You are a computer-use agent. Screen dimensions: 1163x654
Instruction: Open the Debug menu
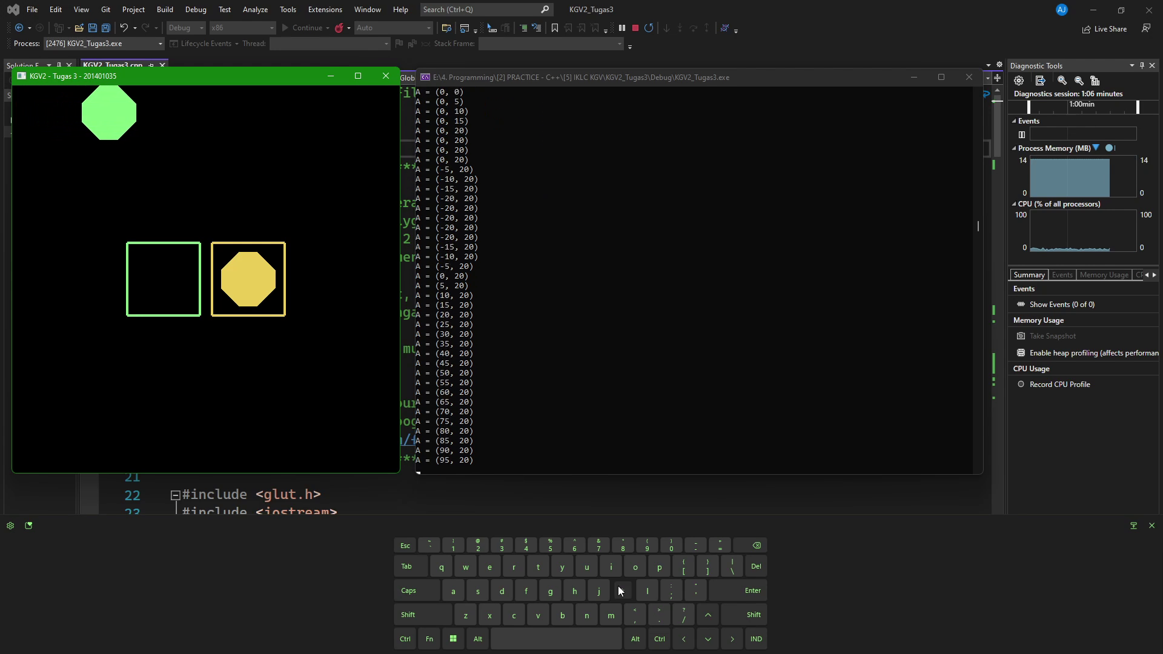(195, 10)
